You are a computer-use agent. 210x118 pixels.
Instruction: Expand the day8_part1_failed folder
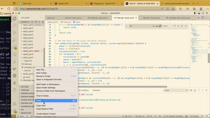[x=31, y=51]
